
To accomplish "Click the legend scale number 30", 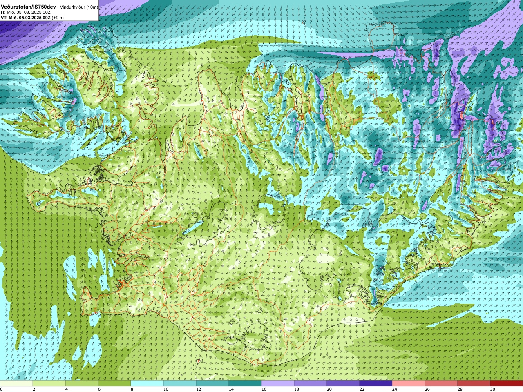I will point(493,389).
